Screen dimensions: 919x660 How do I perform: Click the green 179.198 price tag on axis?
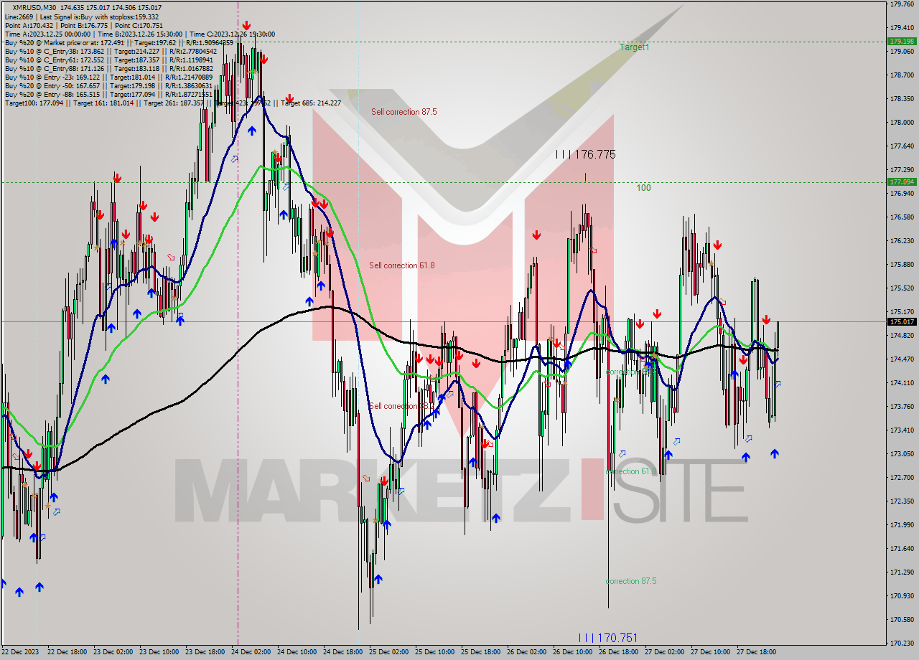pos(902,42)
